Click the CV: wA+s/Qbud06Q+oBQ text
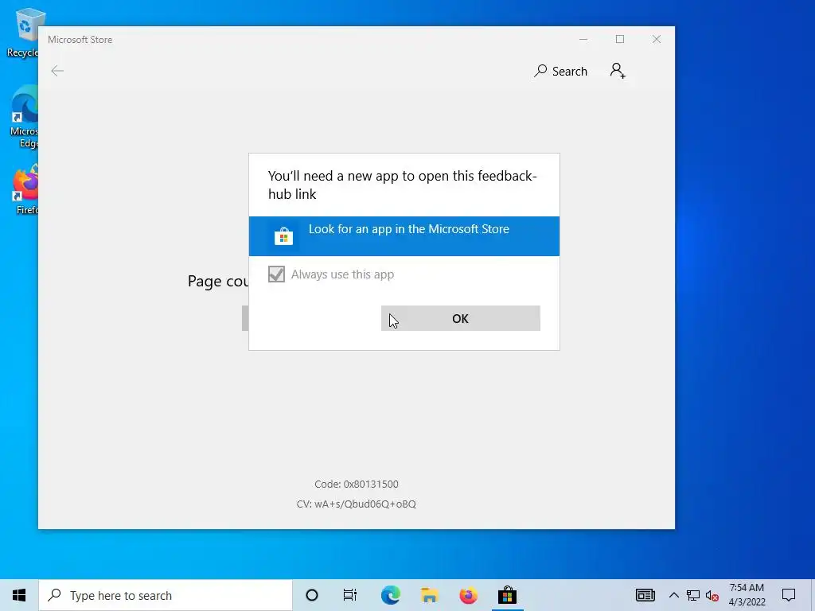The image size is (815, 611). pyautogui.click(x=356, y=504)
